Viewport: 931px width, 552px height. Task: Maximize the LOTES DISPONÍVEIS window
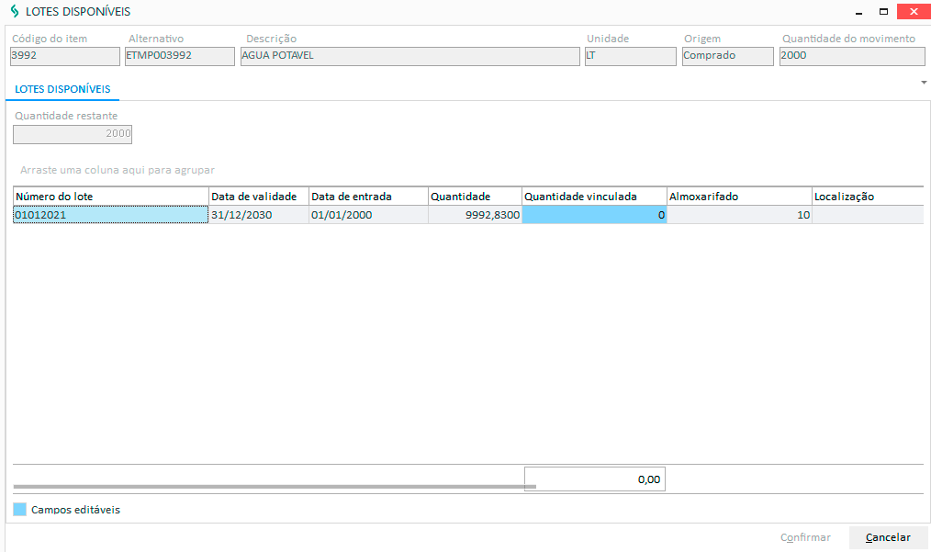[x=883, y=11]
